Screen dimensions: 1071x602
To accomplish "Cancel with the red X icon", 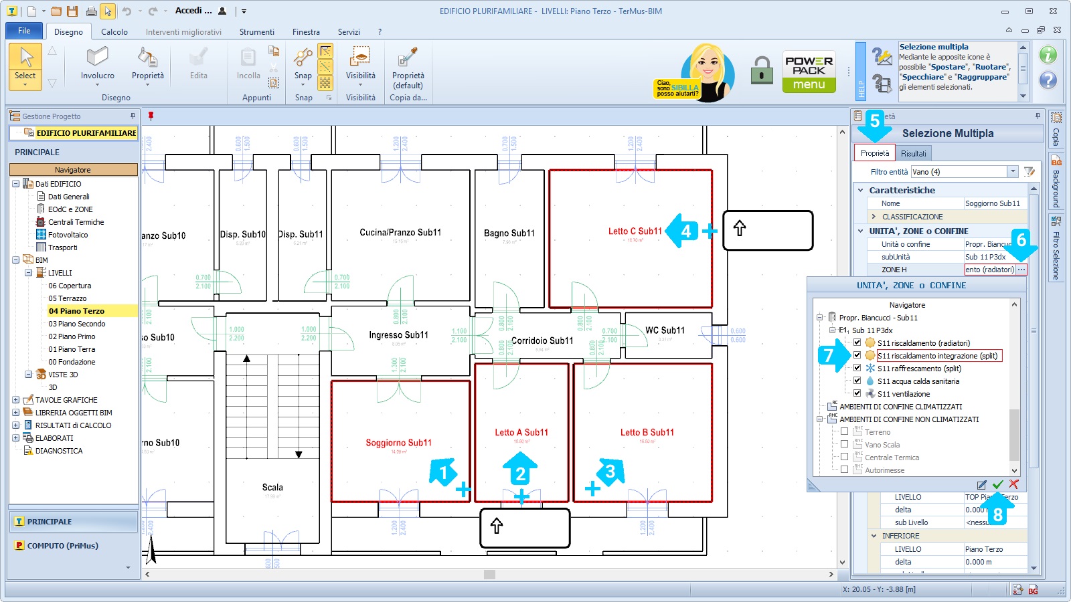I will pyautogui.click(x=1013, y=484).
